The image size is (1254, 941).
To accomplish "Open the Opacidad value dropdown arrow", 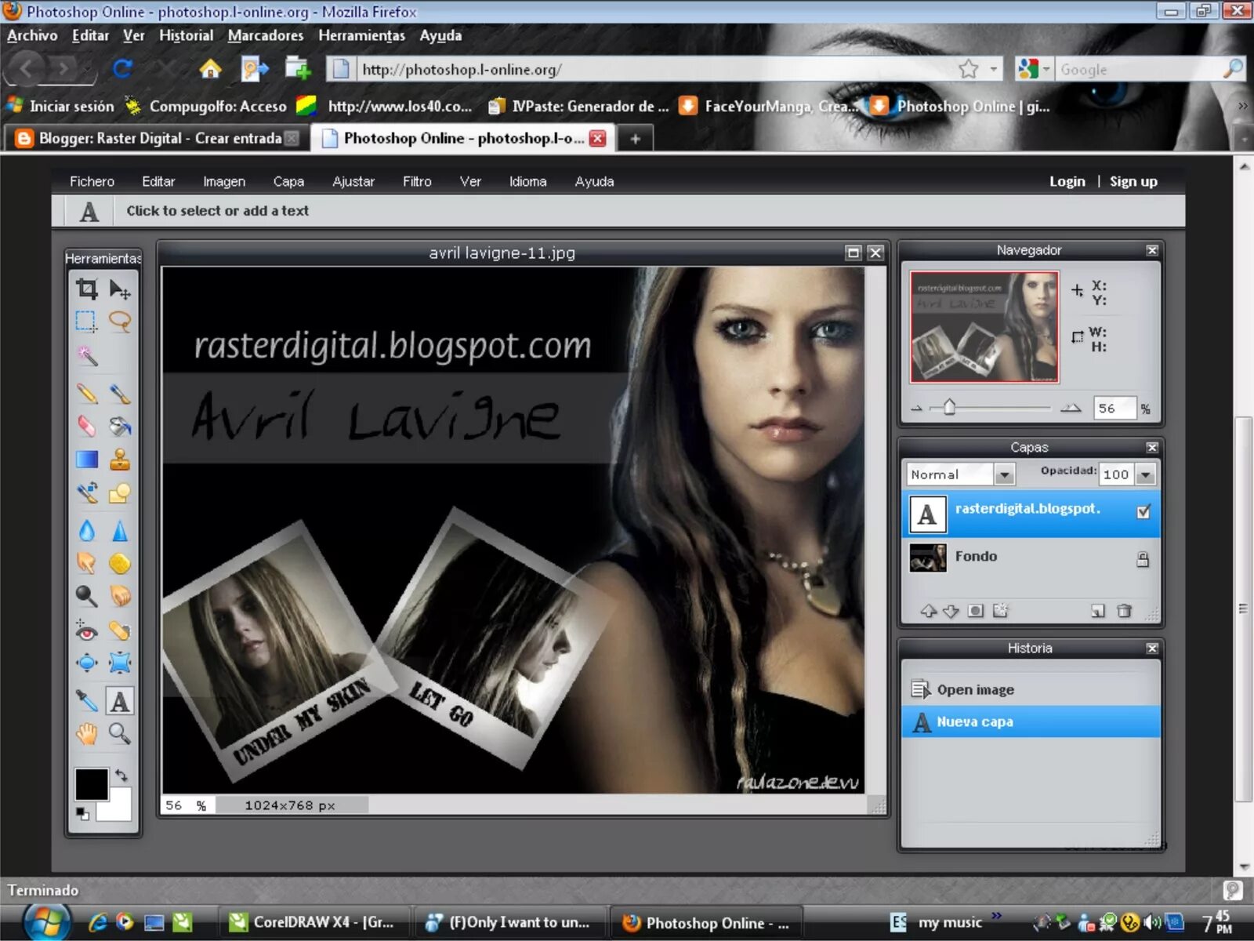I will [1145, 474].
